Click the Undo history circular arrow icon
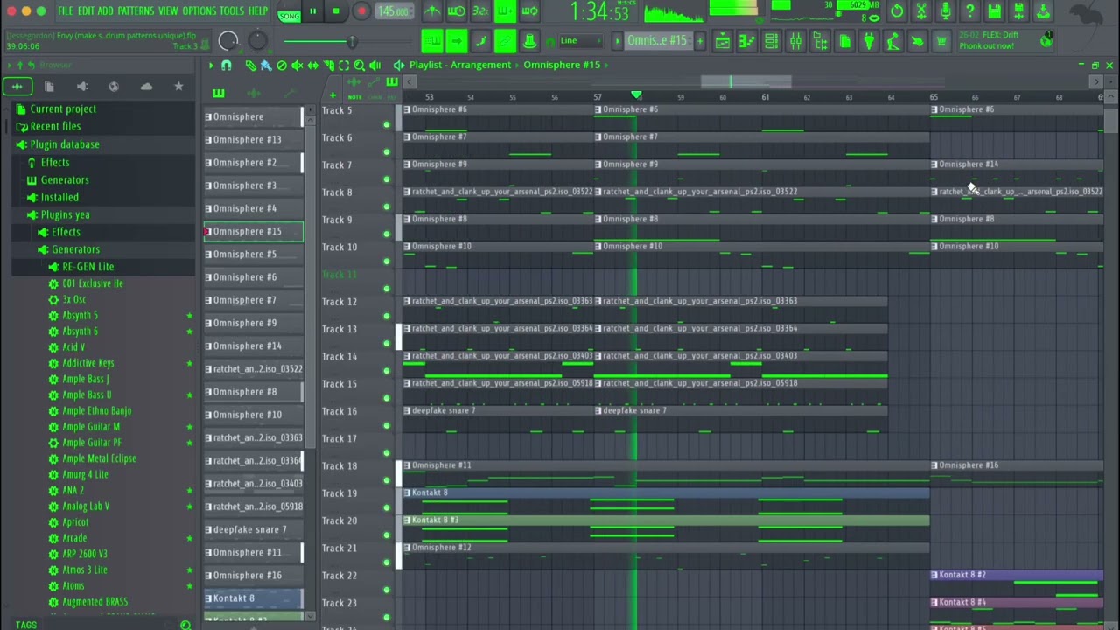1120x630 pixels. 897,11
